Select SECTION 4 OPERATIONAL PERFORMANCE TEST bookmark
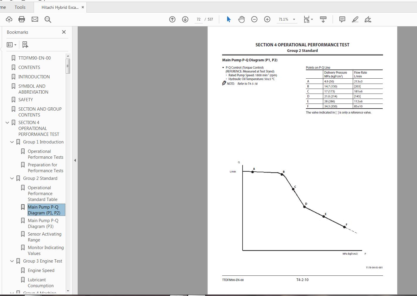The height and width of the screenshot is (296, 417). (x=39, y=128)
